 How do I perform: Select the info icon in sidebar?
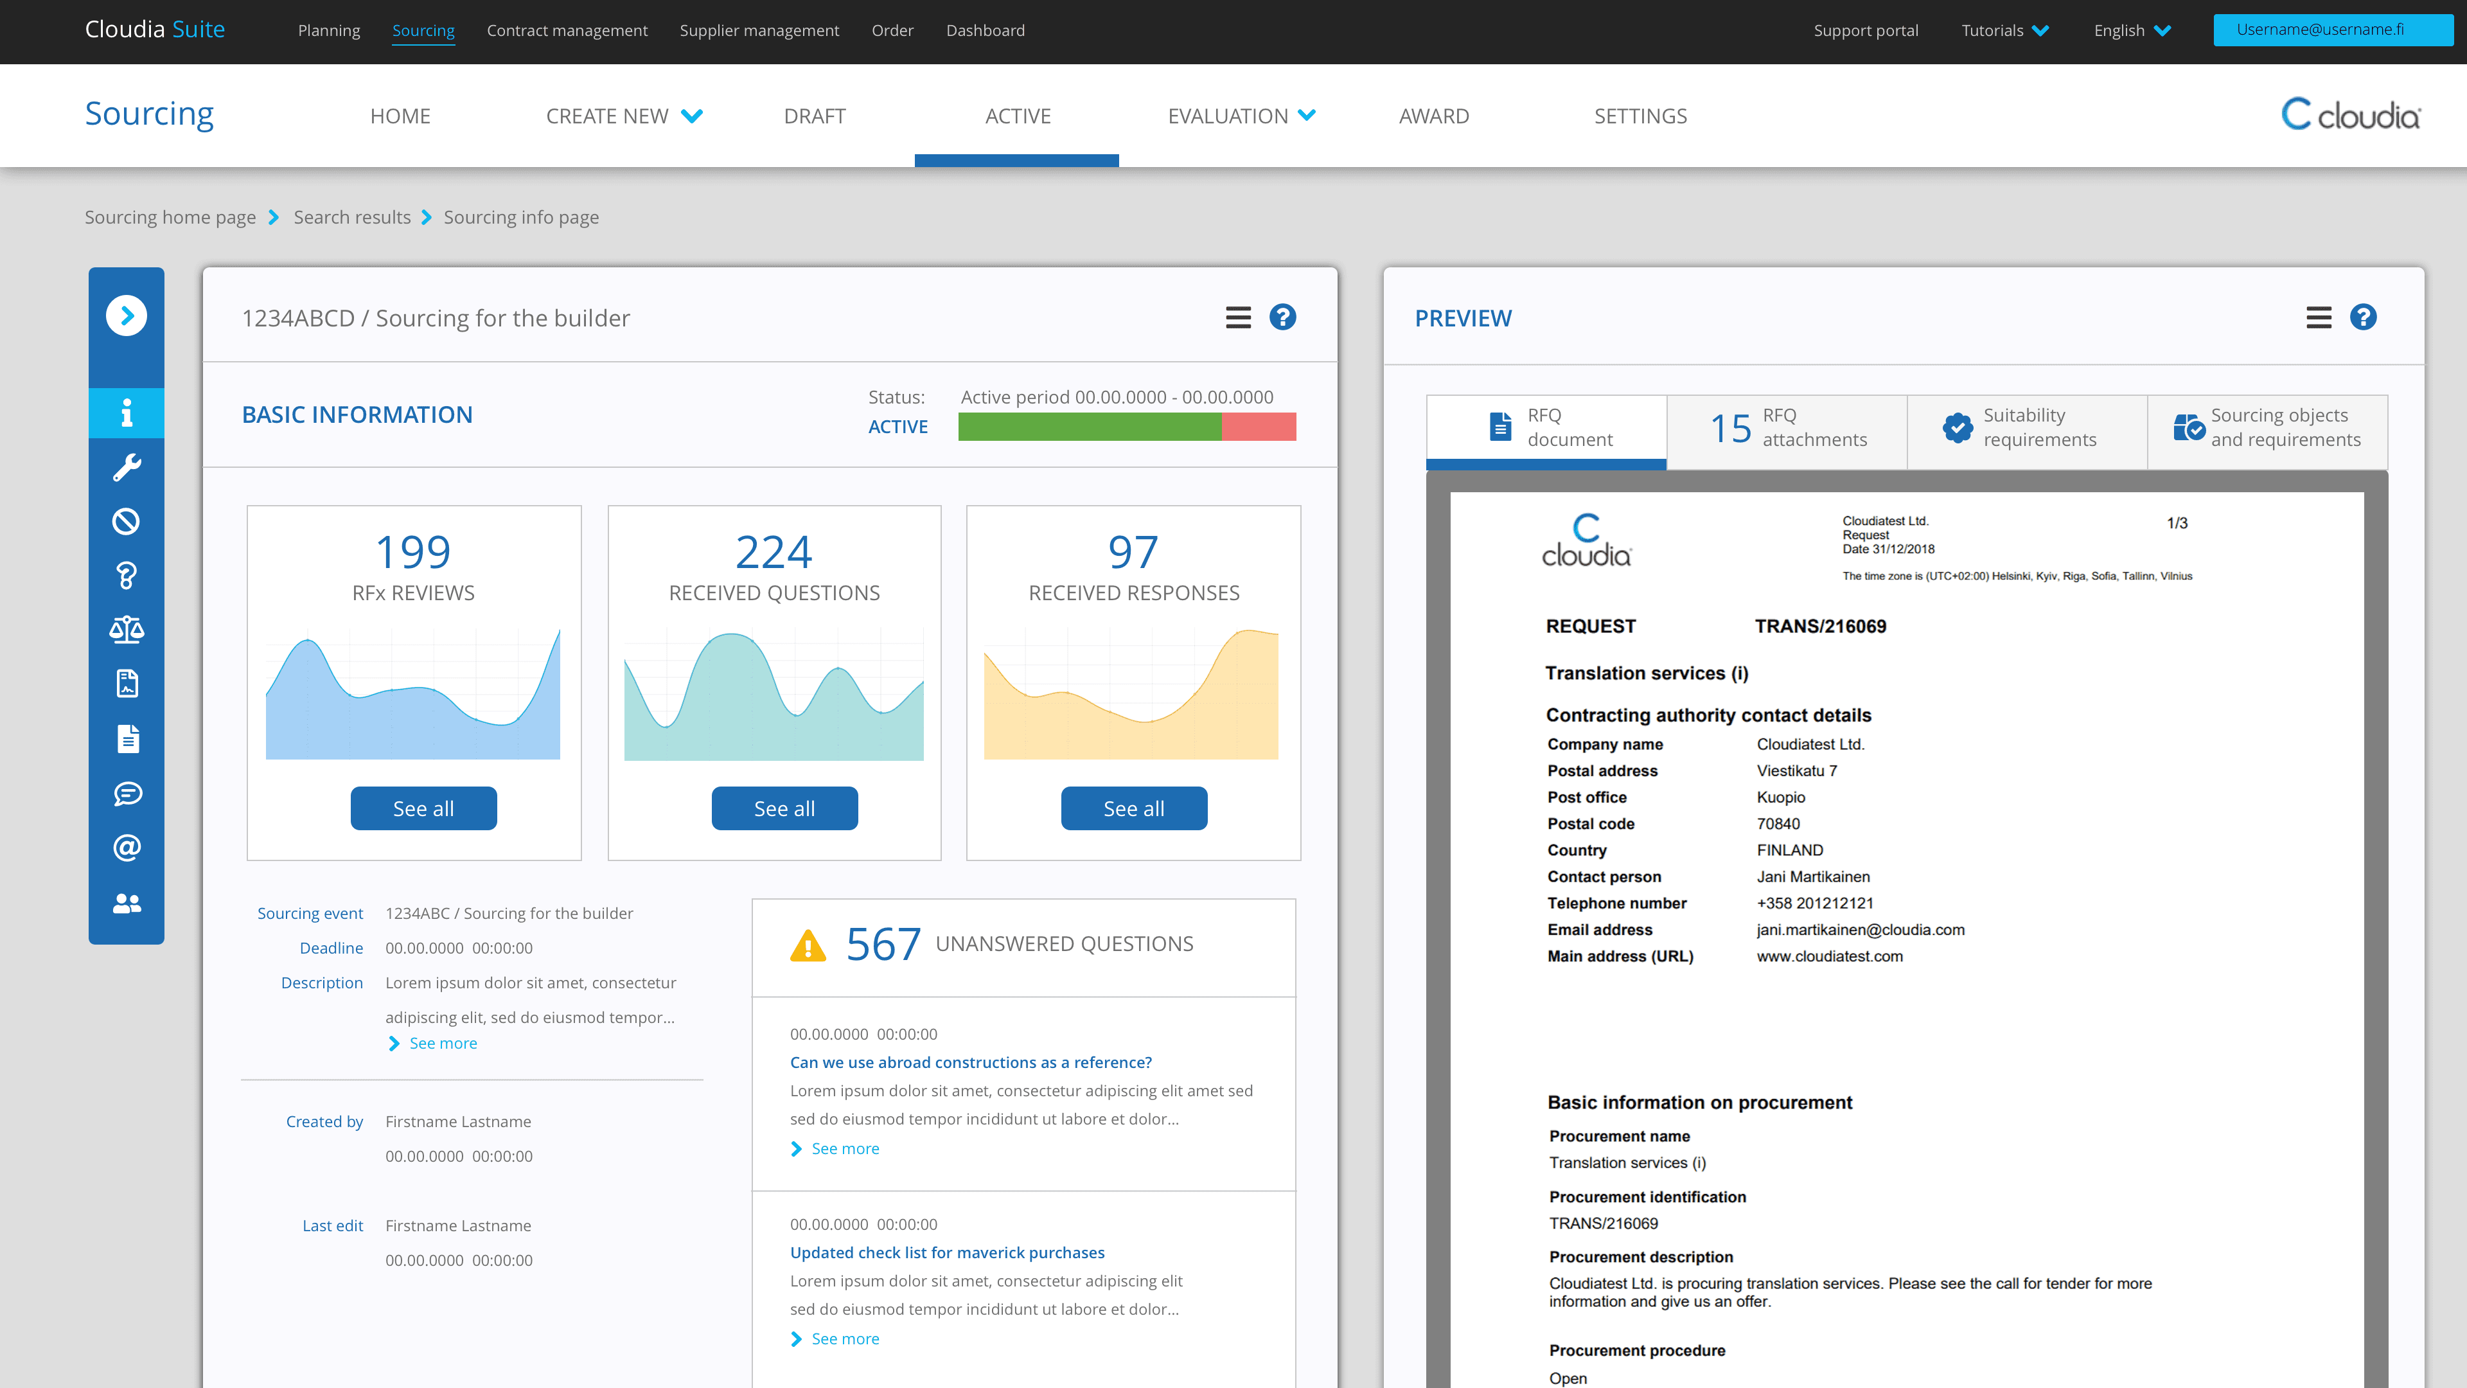[x=127, y=413]
